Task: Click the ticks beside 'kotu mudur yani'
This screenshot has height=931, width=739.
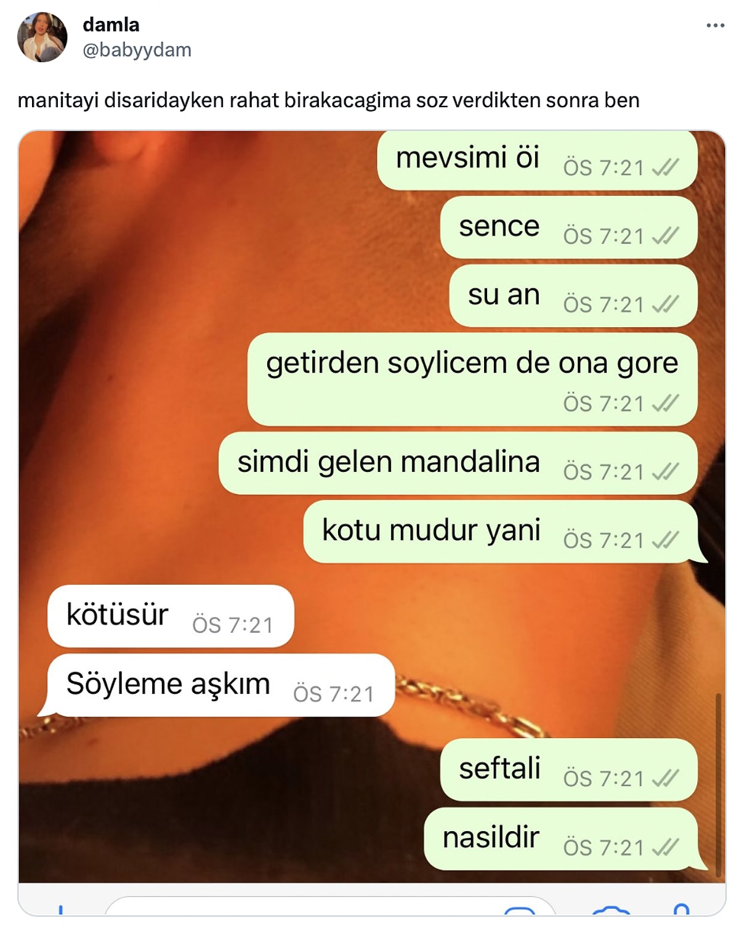Action: pos(665,540)
